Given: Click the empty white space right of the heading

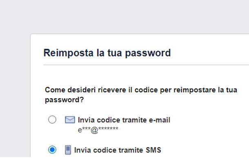Looking at the screenshot, I should pyautogui.click(x=210, y=53).
